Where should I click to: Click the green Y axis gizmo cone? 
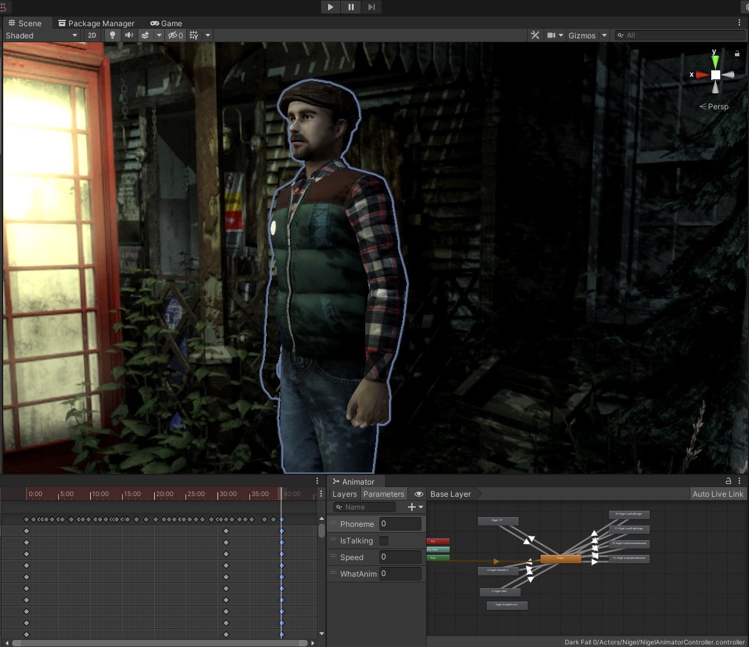(x=715, y=61)
